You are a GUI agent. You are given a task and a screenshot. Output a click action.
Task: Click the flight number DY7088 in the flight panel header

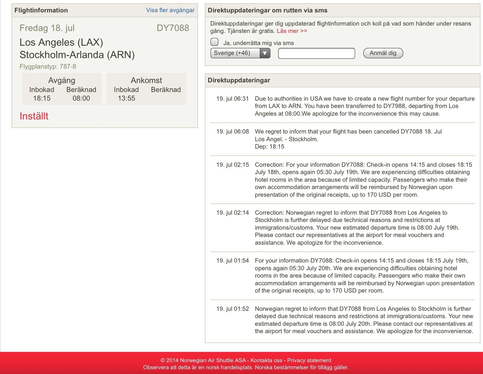coord(173,28)
